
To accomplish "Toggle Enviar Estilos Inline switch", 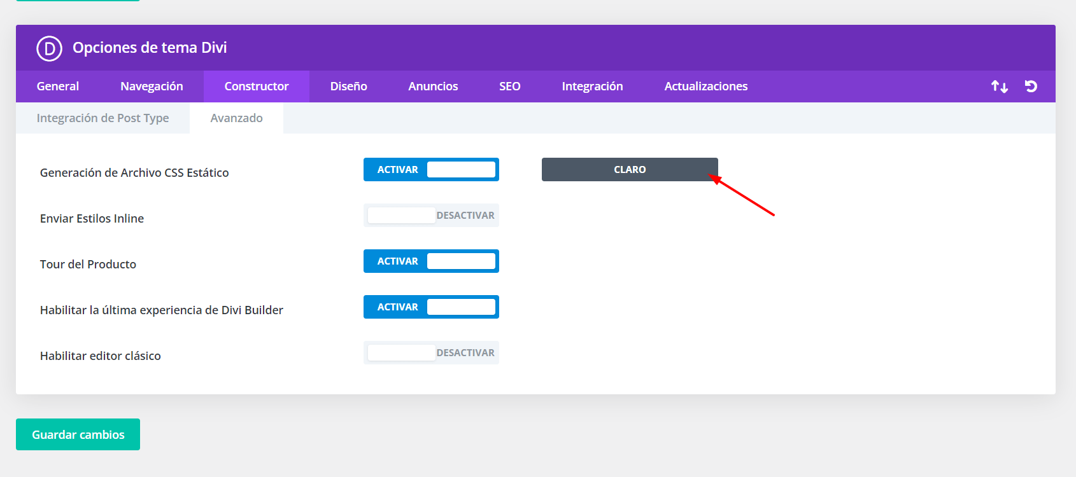I will (x=431, y=216).
